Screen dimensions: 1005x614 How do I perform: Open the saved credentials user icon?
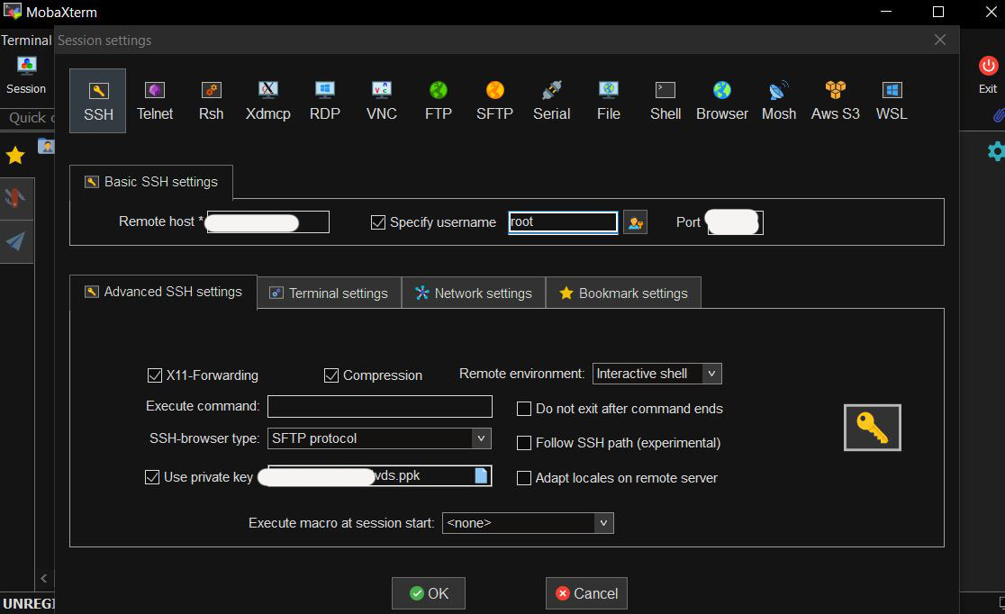pyautogui.click(x=635, y=222)
